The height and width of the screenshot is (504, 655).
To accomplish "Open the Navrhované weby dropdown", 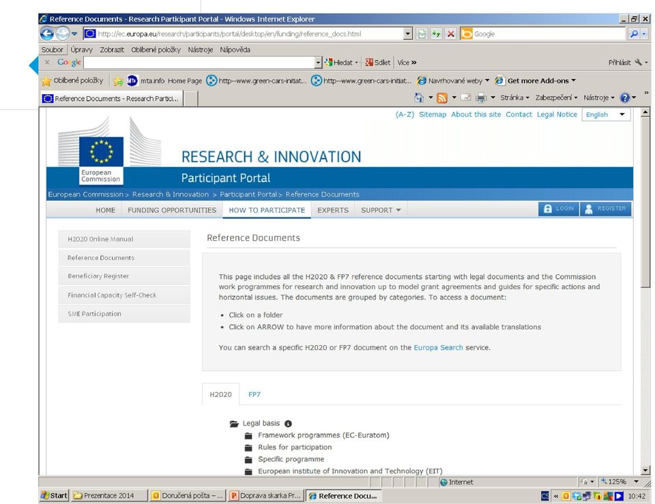I will (454, 80).
